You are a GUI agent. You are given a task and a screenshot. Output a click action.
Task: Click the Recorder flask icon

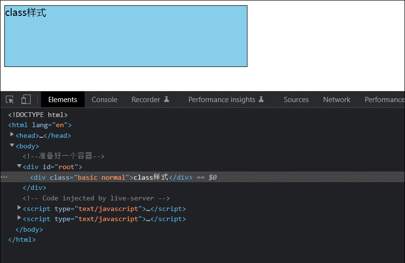pyautogui.click(x=167, y=99)
